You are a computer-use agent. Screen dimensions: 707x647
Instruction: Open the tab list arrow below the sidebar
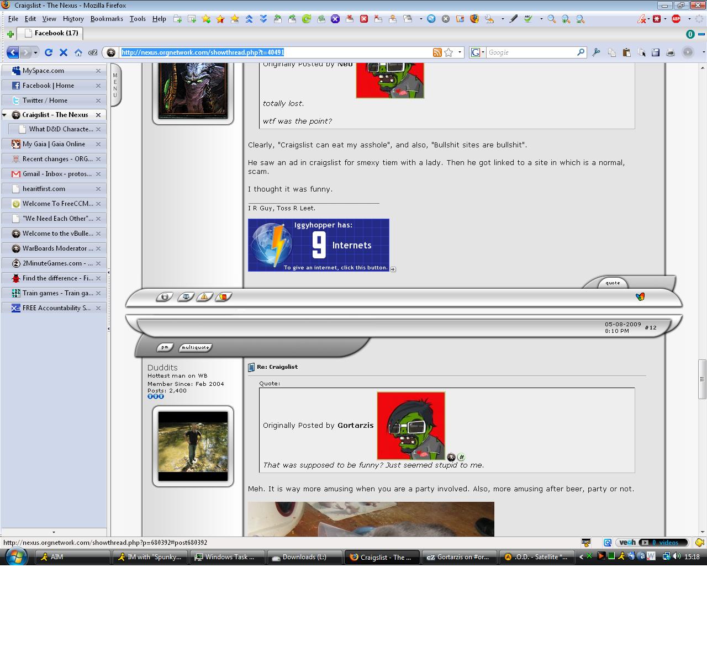(x=54, y=532)
